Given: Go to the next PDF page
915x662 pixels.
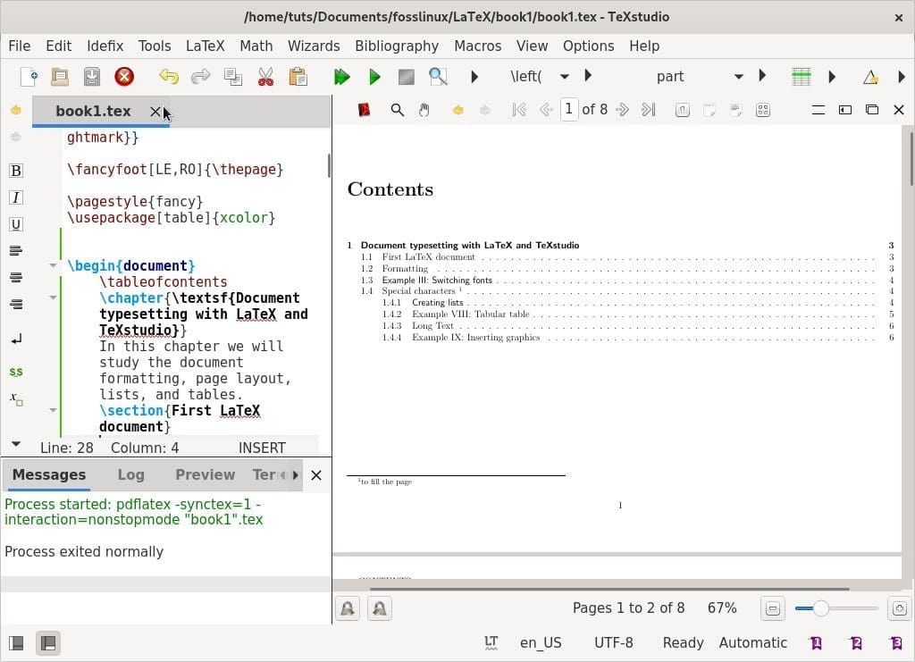Looking at the screenshot, I should pyautogui.click(x=622, y=110).
